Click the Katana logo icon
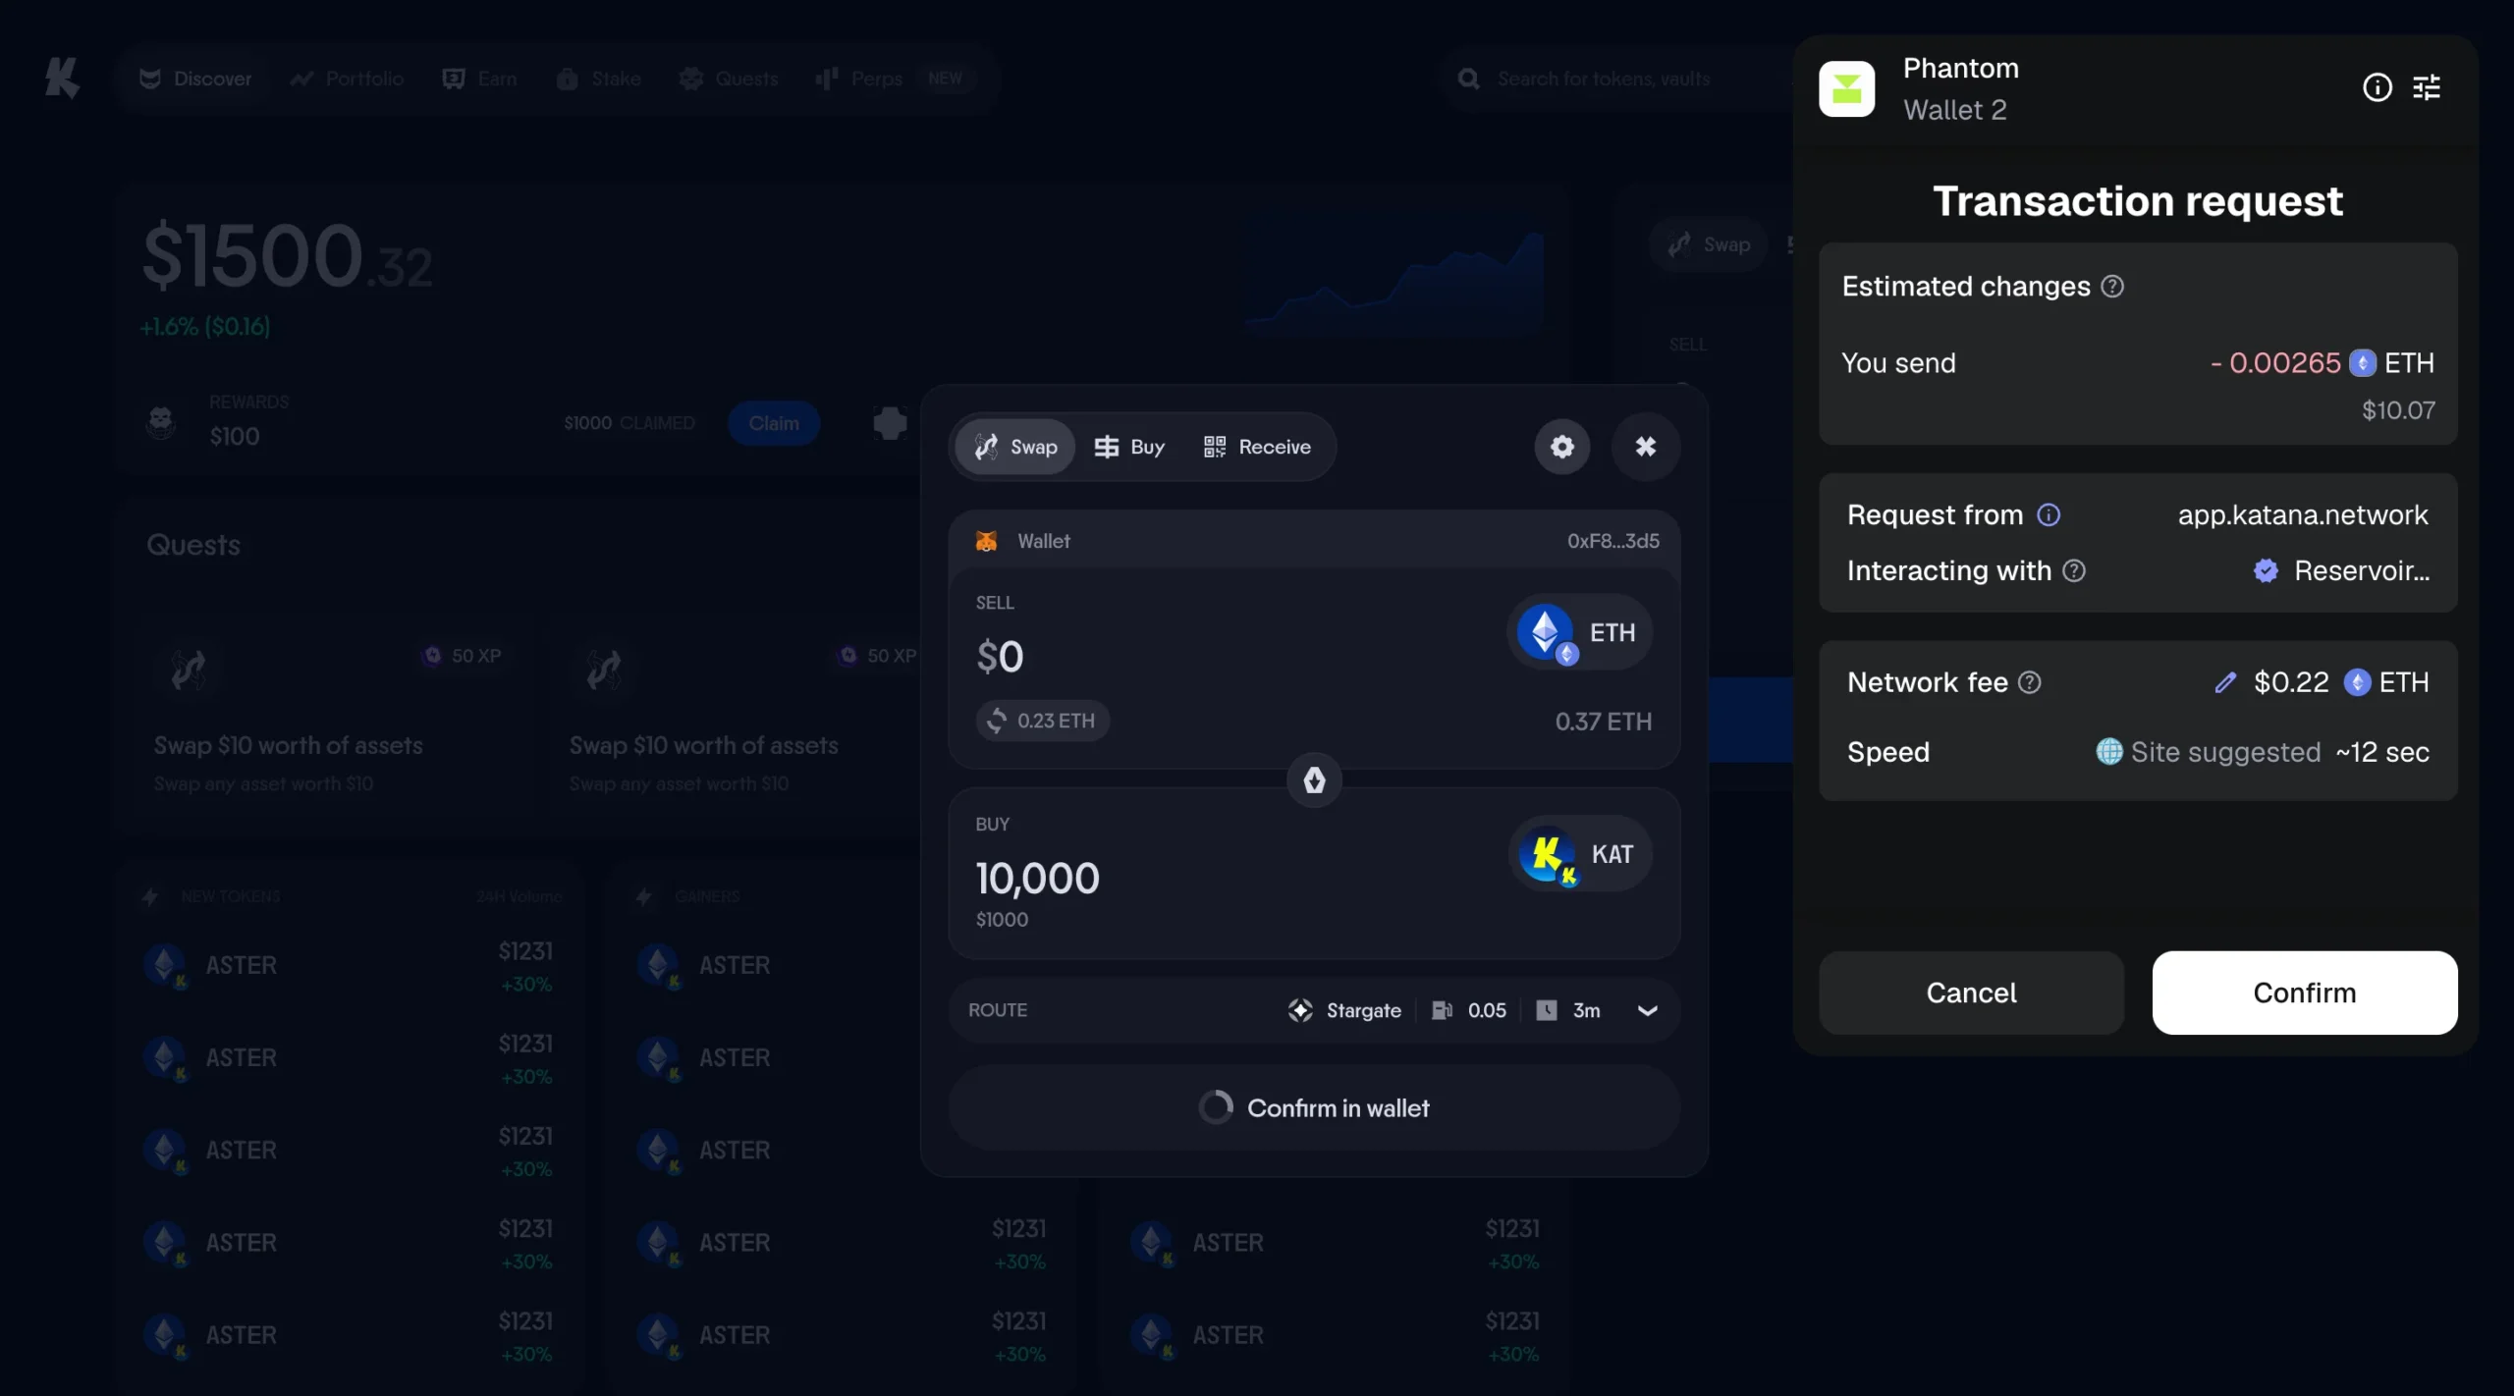Viewport: 2514px width, 1396px height. (x=62, y=78)
